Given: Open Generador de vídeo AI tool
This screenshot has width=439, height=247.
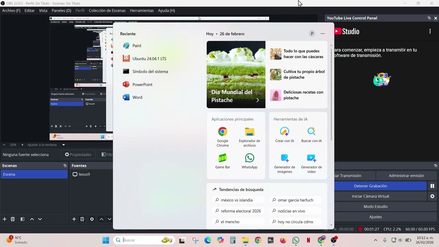Looking at the screenshot, I should click(311, 163).
